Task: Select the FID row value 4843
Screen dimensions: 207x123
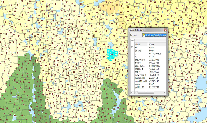Action: coord(151,47)
